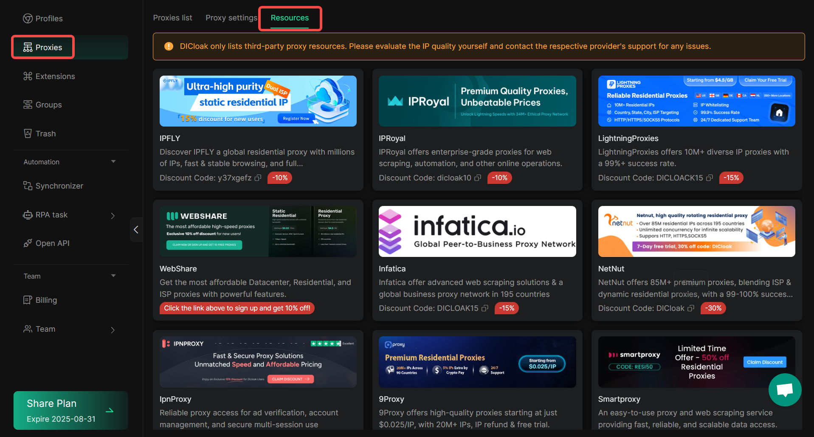Click the Smartproxy provider title
Image resolution: width=814 pixels, height=437 pixels.
coord(619,399)
